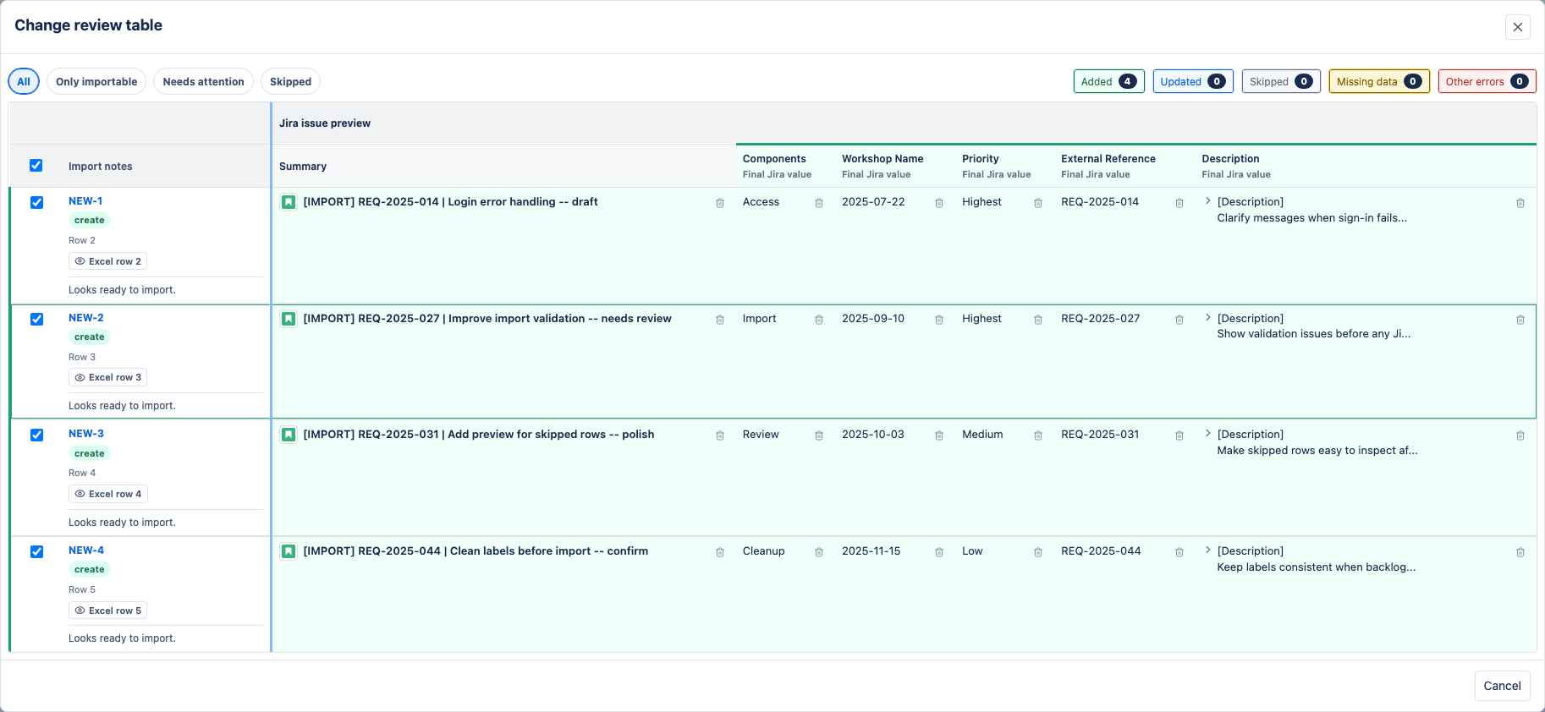
Task: Expand description for REQ-2025-044
Action: coord(1208,550)
